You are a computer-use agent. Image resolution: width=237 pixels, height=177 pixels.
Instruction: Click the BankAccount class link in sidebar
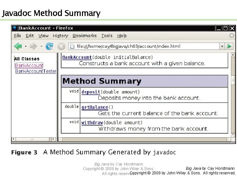coord(29,66)
